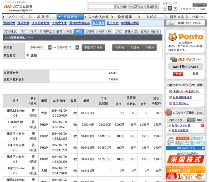Click the printer icon in print button

[170, 23]
